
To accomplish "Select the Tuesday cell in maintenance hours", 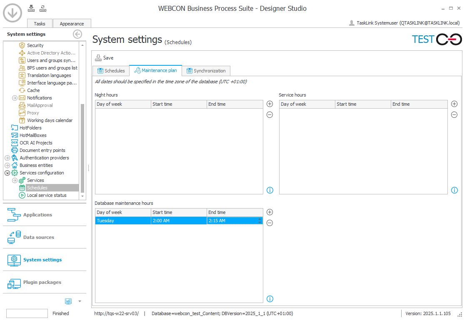I will coord(123,221).
